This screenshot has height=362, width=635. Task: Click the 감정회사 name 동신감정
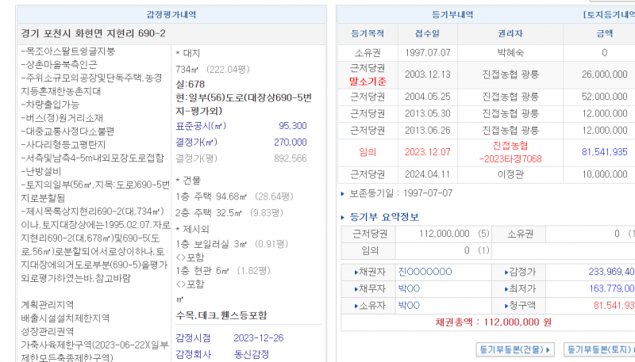coord(254,353)
